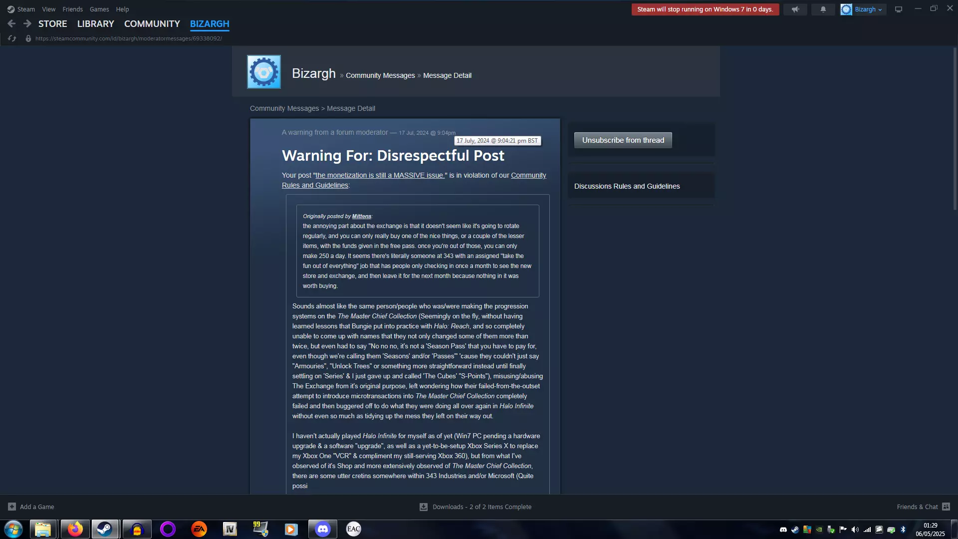Open Discussions Rules and Guidelines link
This screenshot has height=539, width=958.
pos(627,186)
